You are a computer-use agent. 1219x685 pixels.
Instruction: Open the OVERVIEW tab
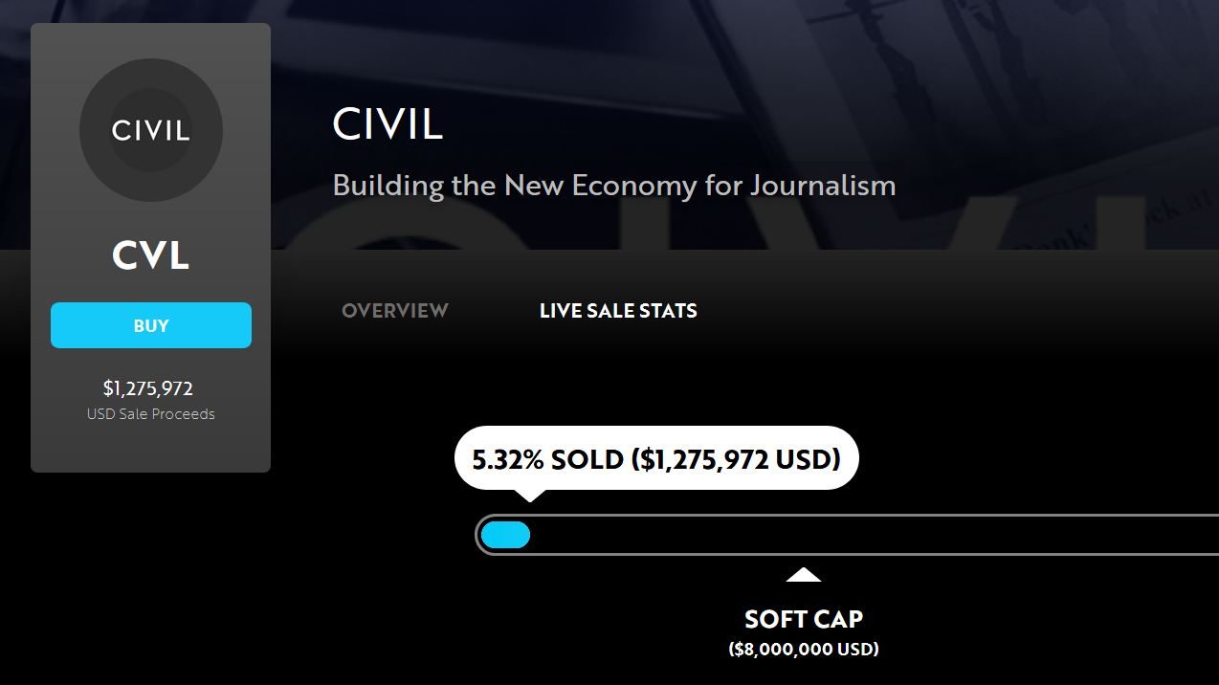[x=395, y=311]
